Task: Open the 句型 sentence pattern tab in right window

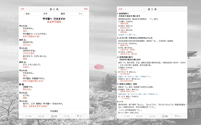Action: pyautogui.click(x=139, y=116)
